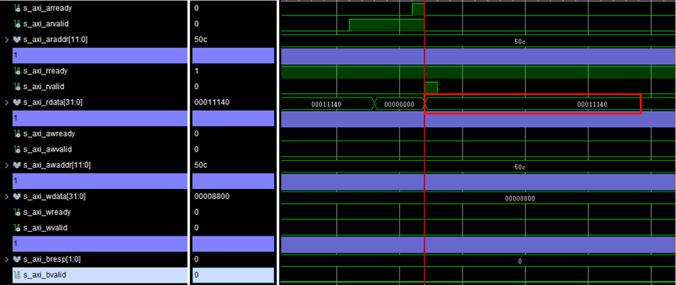Click the s_axi_awaddr[11:0] bus icon
Image resolution: width=676 pixels, height=285 pixels.
coord(18,166)
